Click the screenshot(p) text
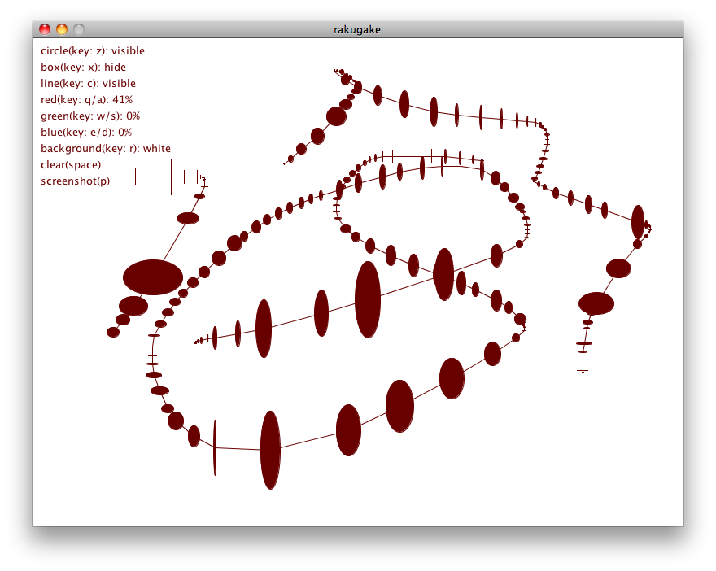 coord(75,181)
